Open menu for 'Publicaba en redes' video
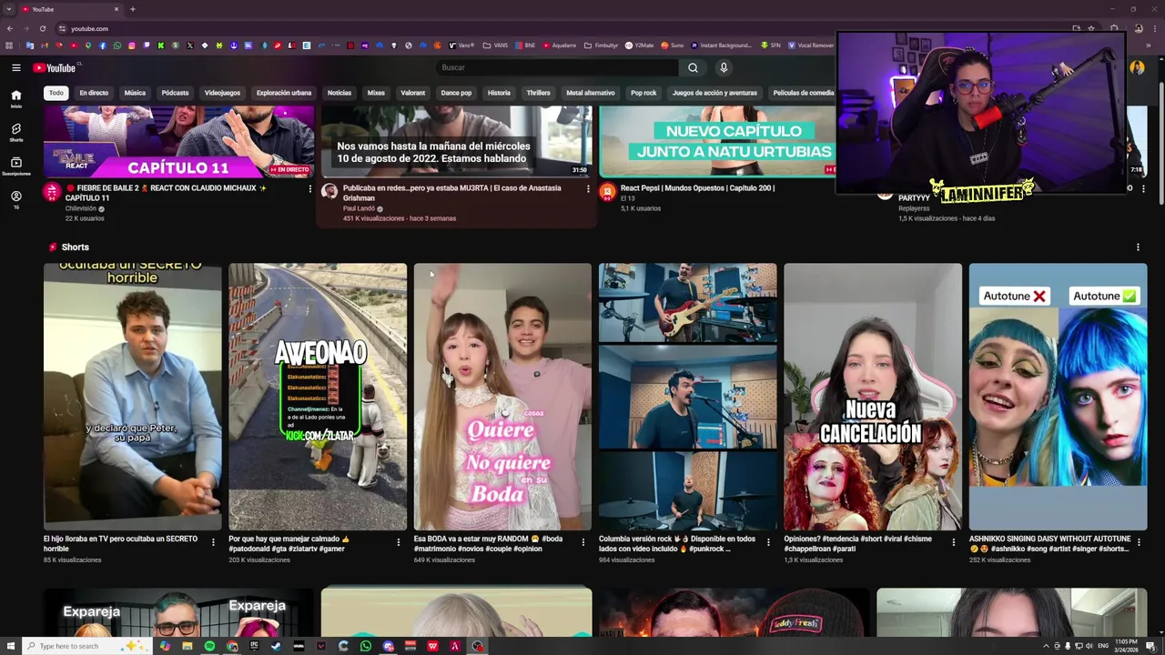This screenshot has height=655, width=1165. tap(588, 189)
